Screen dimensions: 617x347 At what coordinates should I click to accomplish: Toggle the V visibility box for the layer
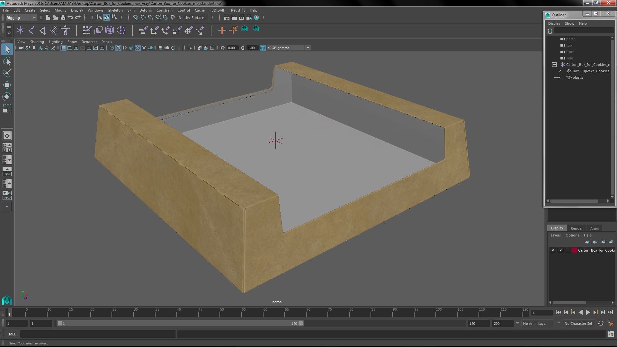click(x=553, y=250)
